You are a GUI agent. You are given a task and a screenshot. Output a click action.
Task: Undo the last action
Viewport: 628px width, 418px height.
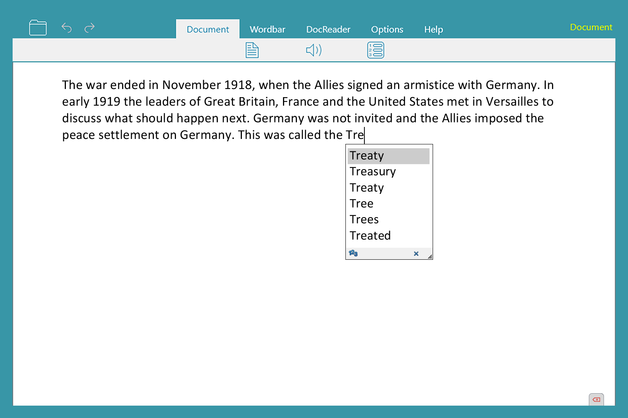(67, 27)
